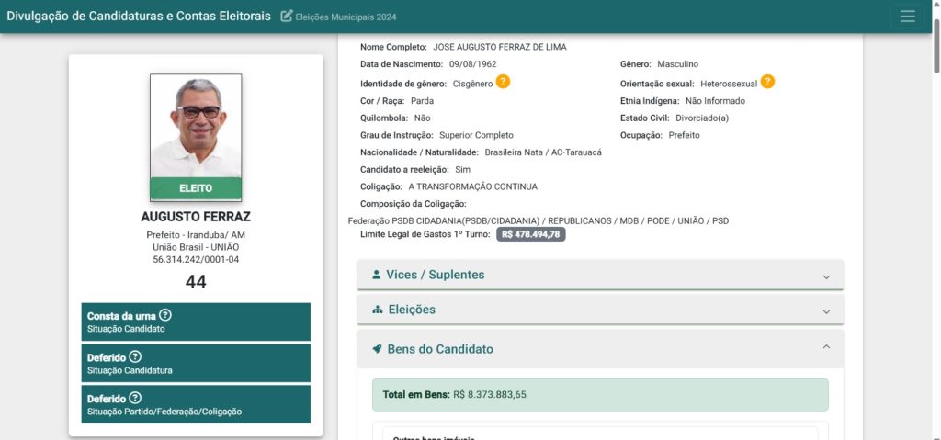Click Brasileira Nata / AC-Tarauacá value
This screenshot has height=440, width=941.
[543, 152]
